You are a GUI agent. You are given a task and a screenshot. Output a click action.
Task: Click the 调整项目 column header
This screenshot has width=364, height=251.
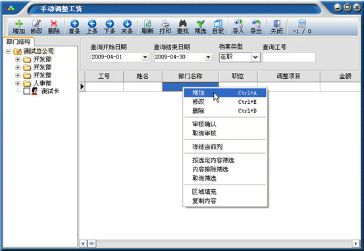click(288, 76)
